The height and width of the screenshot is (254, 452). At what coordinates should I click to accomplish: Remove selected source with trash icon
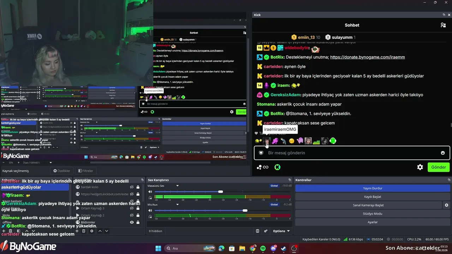84,231
